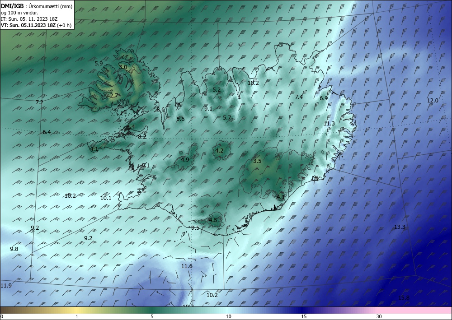Screen dimensions: 452x320
Task: Click the 9.5 value at the south coast
Action: click(x=195, y=228)
